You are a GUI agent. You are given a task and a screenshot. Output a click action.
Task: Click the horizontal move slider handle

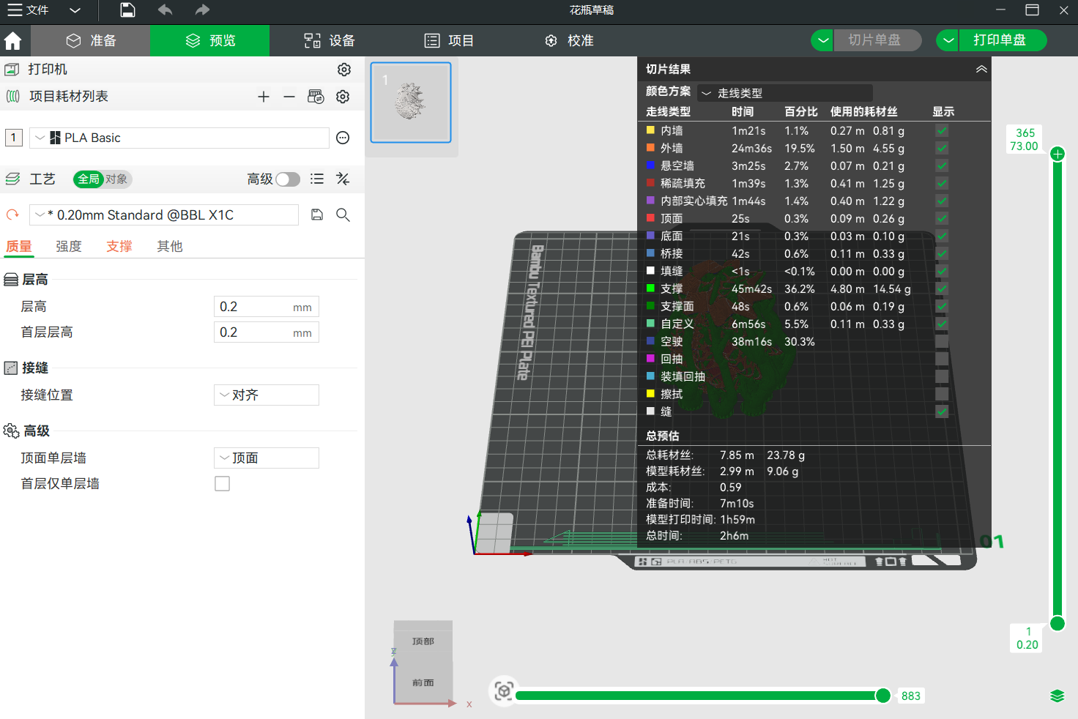tap(883, 696)
